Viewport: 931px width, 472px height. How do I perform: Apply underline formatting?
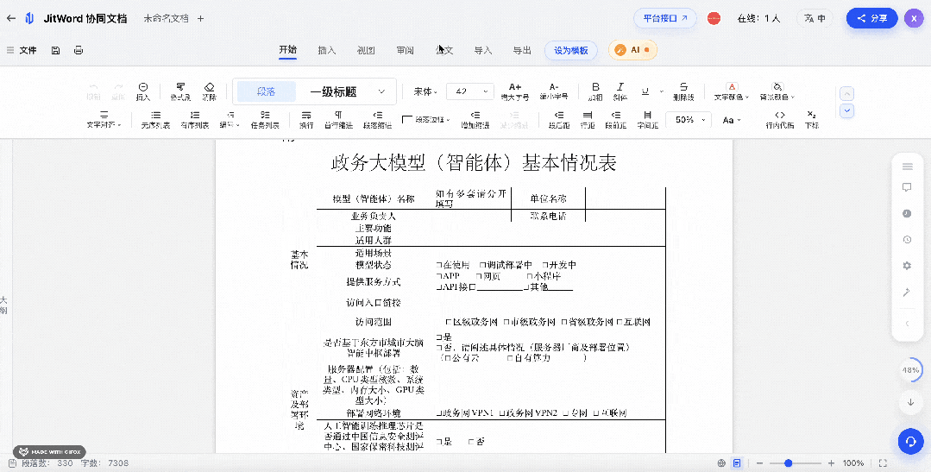click(x=645, y=91)
